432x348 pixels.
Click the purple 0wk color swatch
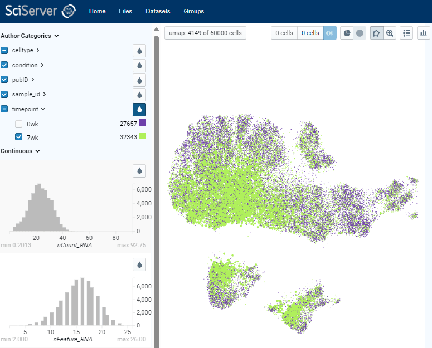tap(143, 122)
